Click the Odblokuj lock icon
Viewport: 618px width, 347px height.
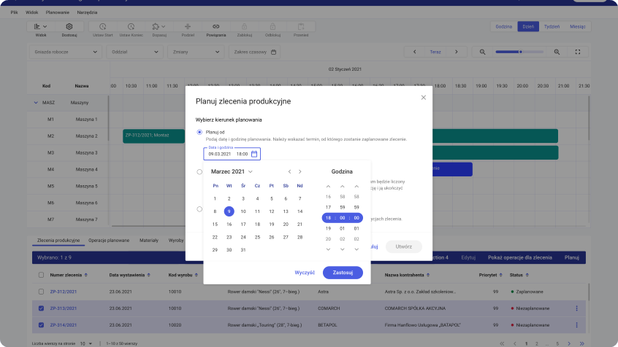point(272,27)
